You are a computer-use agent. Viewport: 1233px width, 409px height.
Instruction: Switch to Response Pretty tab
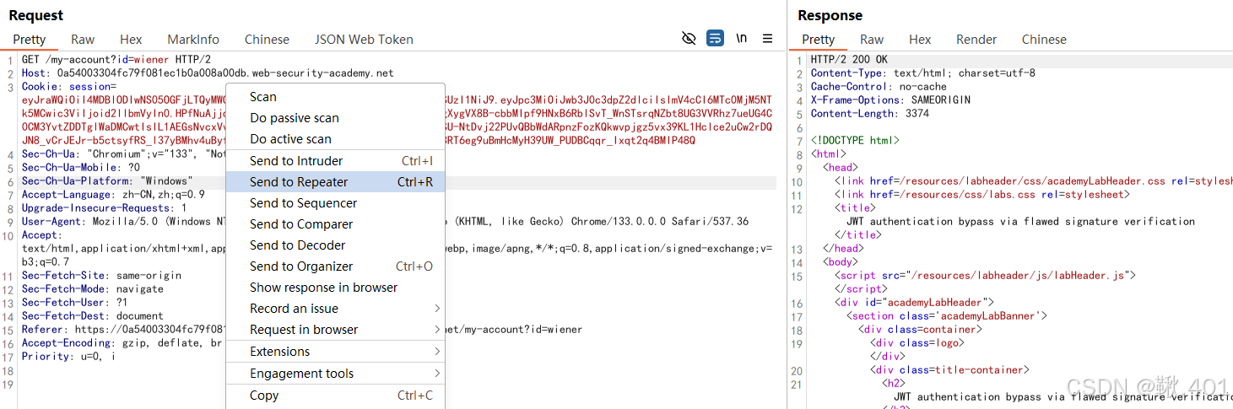tap(819, 40)
